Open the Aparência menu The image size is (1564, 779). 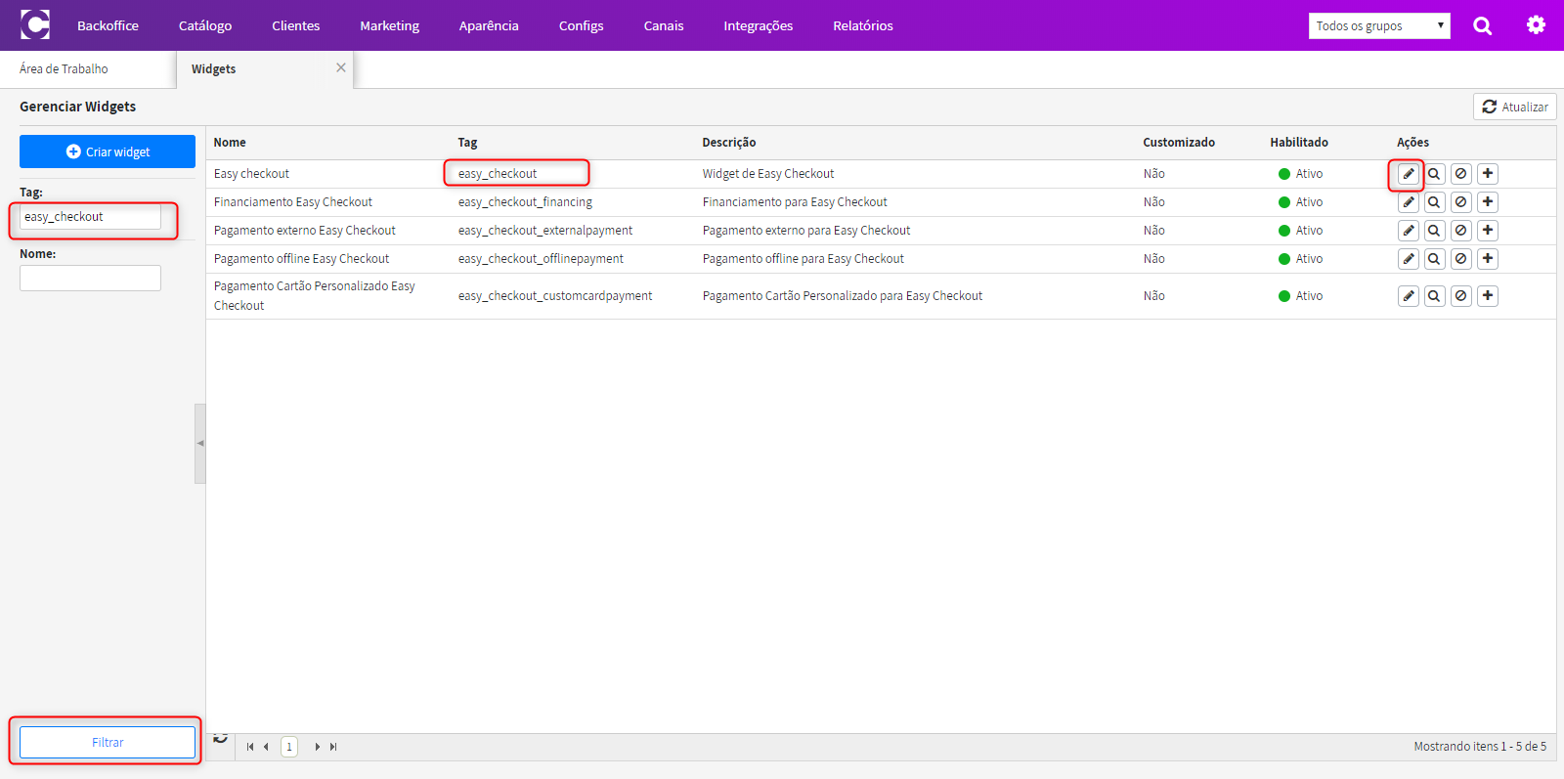tap(489, 25)
